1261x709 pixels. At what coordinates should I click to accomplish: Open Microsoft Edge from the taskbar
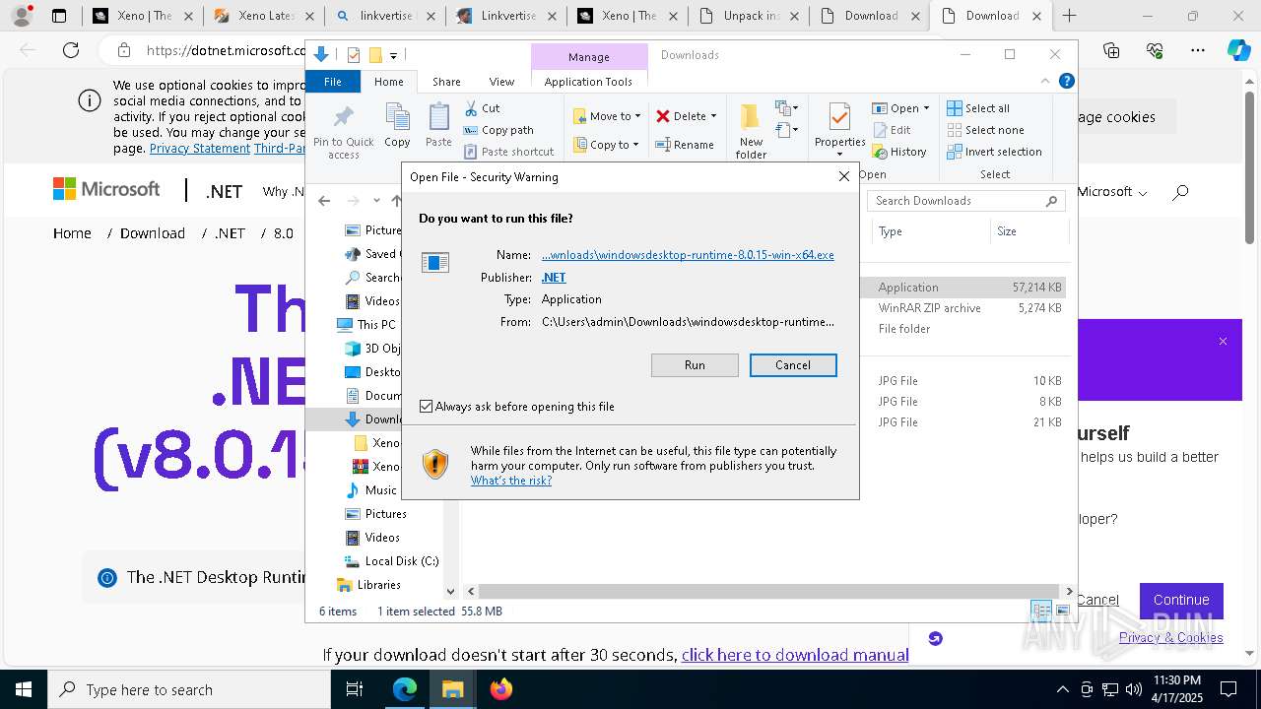coord(405,689)
